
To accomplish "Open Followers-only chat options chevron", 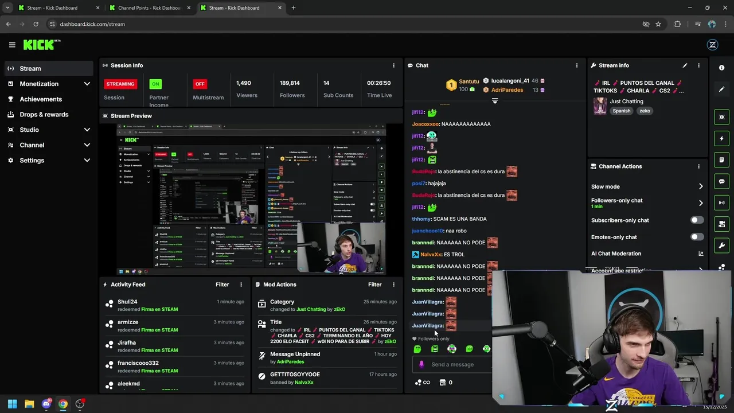I will 701,203.
